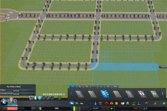This screenshot has width=167, height=111.
Task: Expand the Zoning/Collision dropdown
Action: point(24,94)
